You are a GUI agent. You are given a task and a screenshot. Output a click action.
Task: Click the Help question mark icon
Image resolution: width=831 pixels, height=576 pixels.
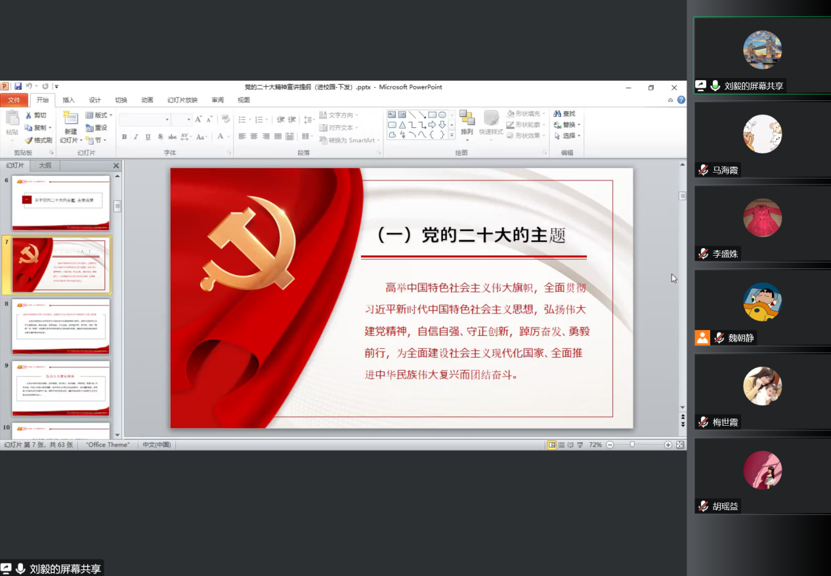pyautogui.click(x=681, y=100)
